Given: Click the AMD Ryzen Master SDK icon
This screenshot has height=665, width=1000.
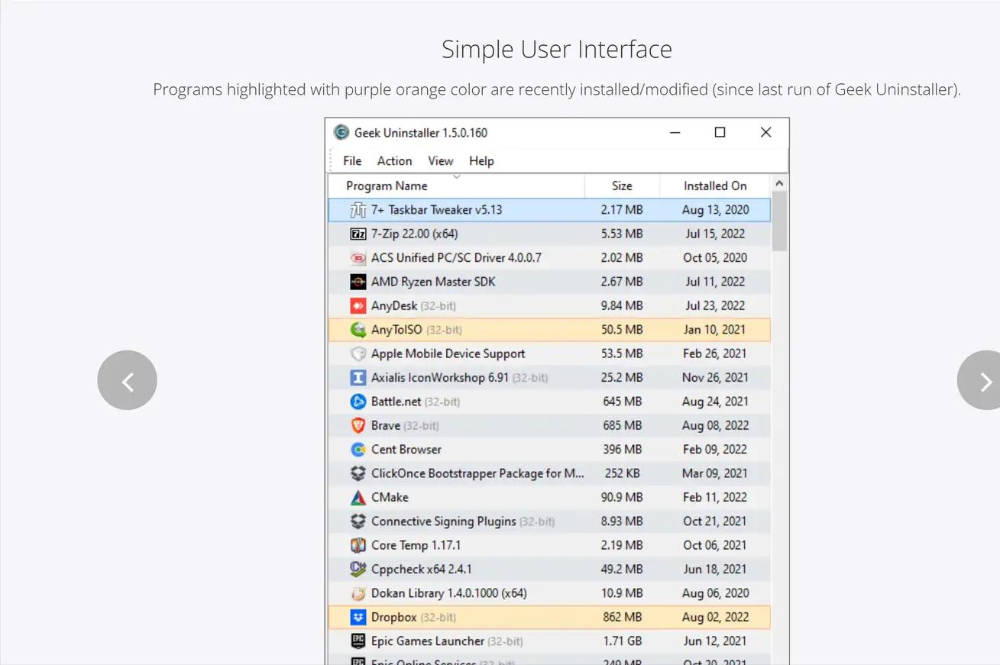Looking at the screenshot, I should (x=358, y=282).
